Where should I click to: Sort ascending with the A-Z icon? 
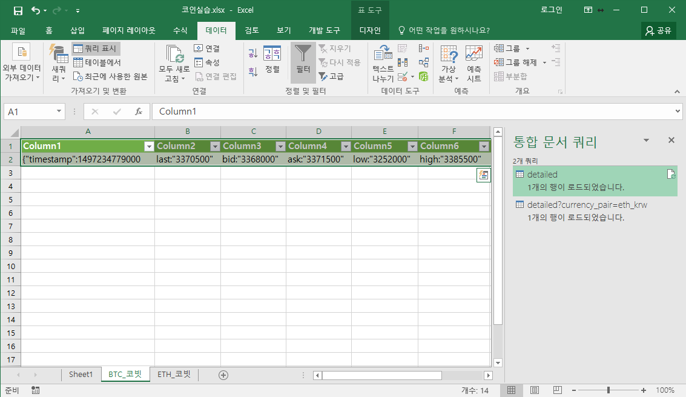(253, 53)
